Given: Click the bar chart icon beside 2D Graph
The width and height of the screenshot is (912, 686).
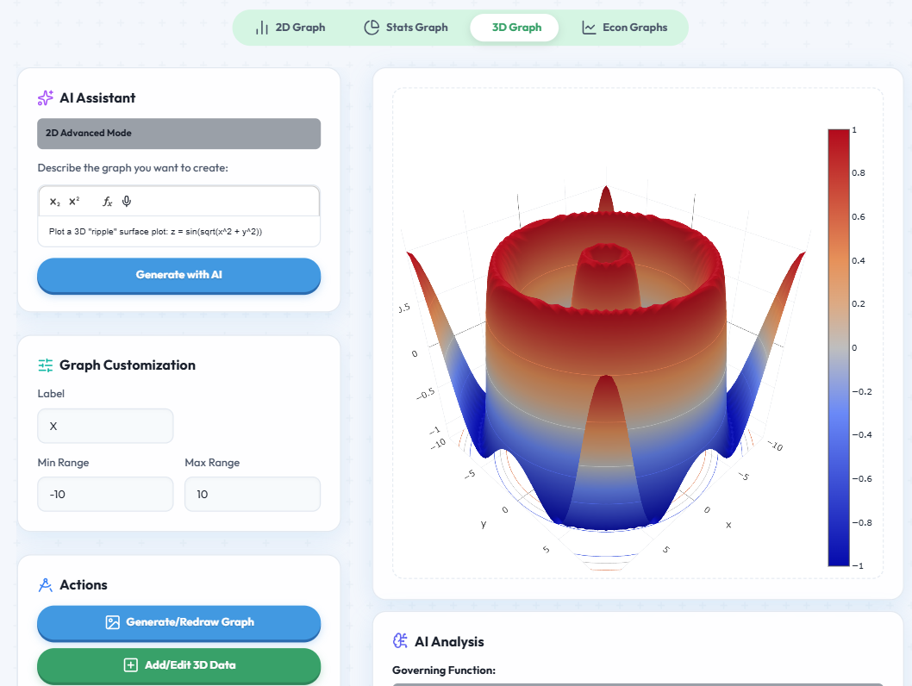Looking at the screenshot, I should tap(261, 27).
